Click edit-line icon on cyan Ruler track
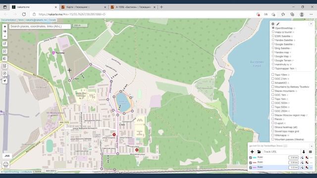Screen dimensions: 317x178 click(302, 157)
